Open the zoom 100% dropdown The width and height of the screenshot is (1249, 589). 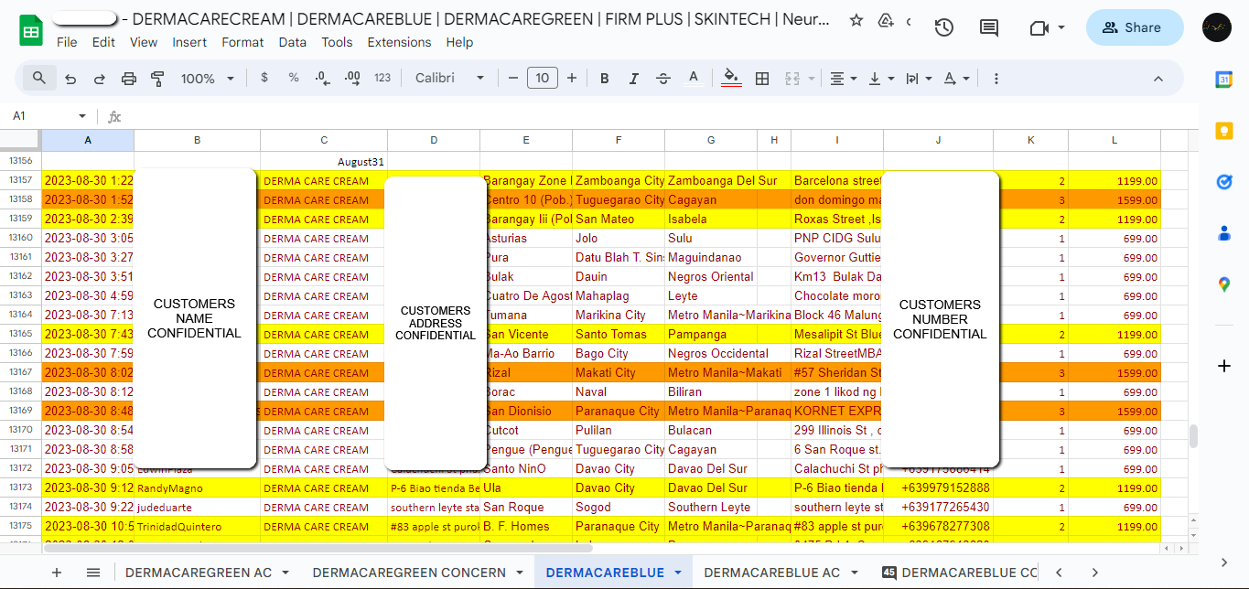tap(208, 79)
